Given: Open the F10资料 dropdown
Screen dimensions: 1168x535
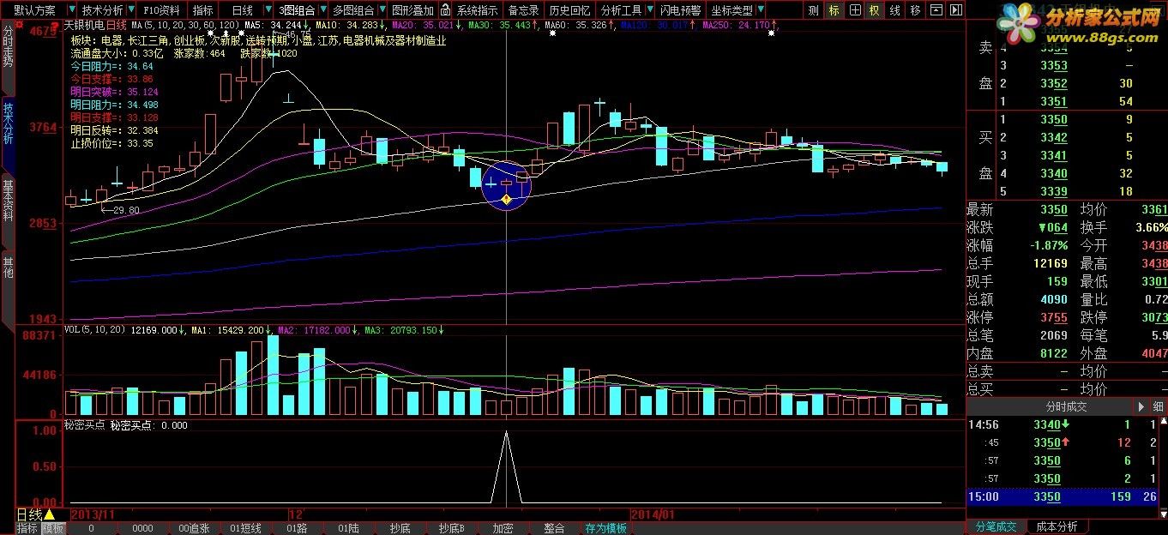Looking at the screenshot, I should coord(160,10).
